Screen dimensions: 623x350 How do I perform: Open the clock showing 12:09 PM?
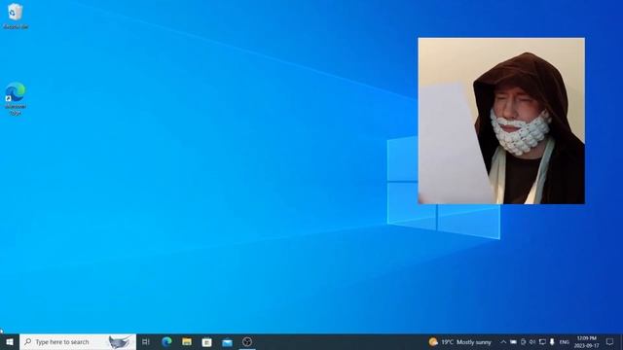point(586,341)
